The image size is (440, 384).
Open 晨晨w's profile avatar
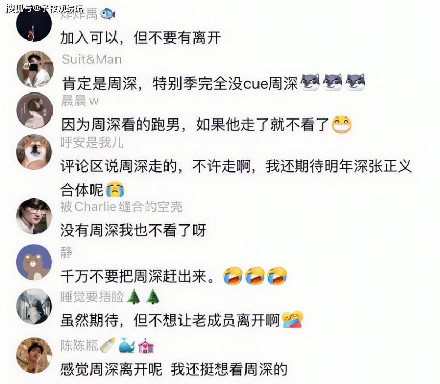point(34,111)
